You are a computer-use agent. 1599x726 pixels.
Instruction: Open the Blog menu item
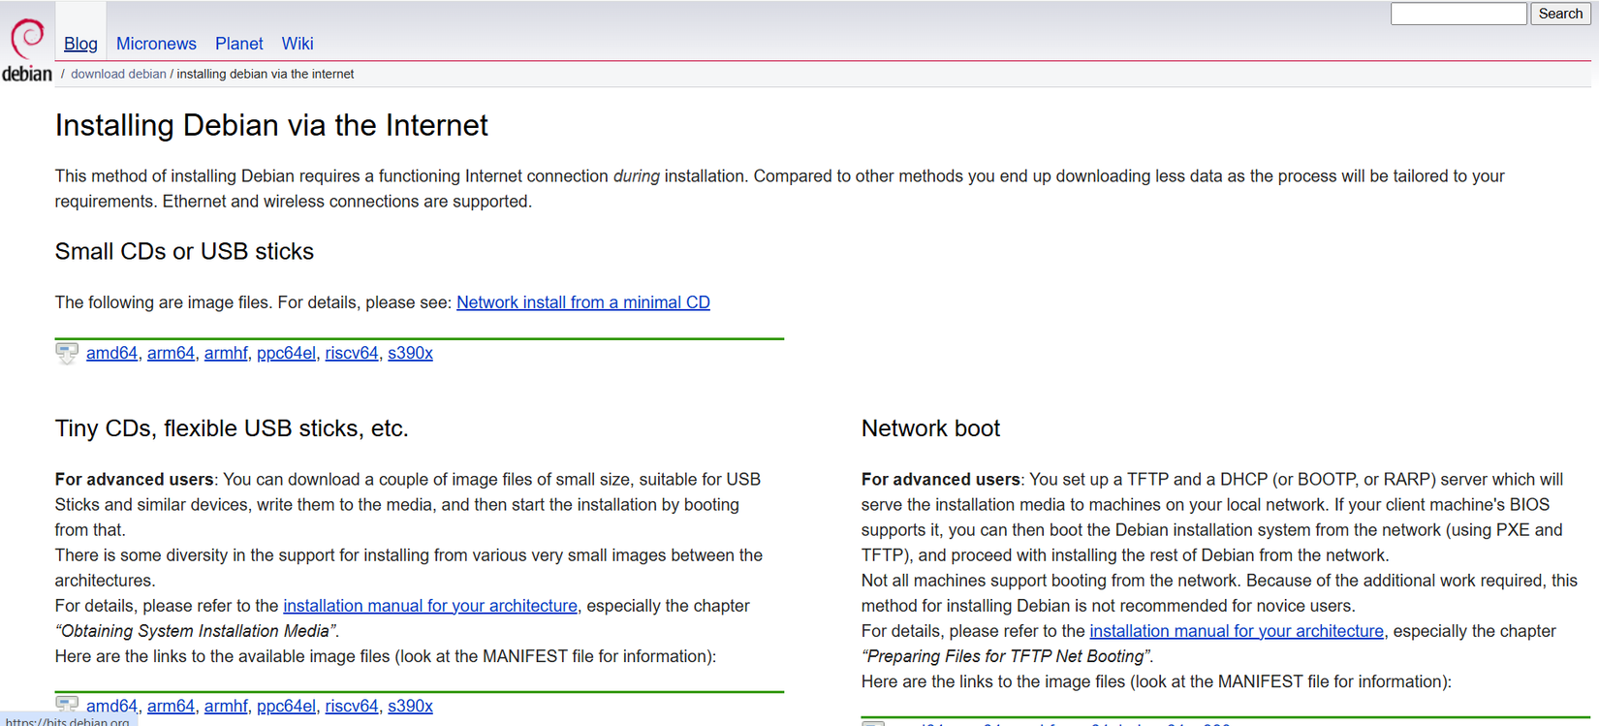[80, 44]
